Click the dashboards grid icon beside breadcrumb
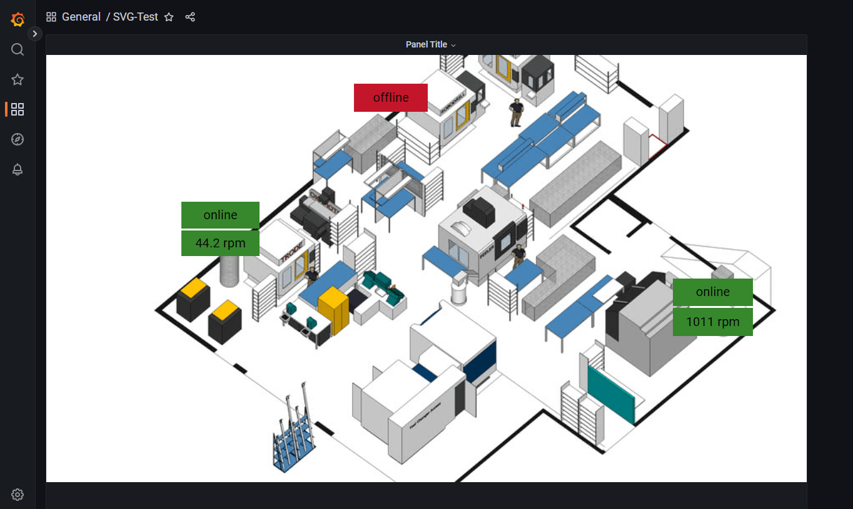 coord(51,16)
